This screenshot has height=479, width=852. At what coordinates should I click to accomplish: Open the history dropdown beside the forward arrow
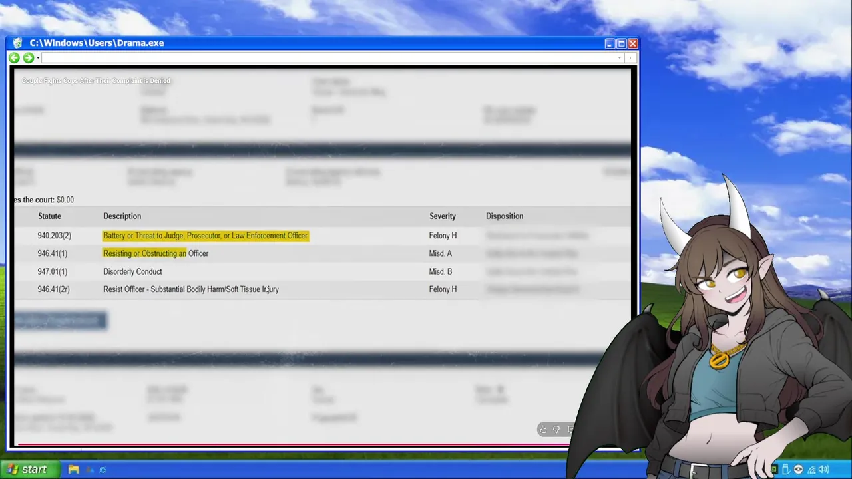38,58
